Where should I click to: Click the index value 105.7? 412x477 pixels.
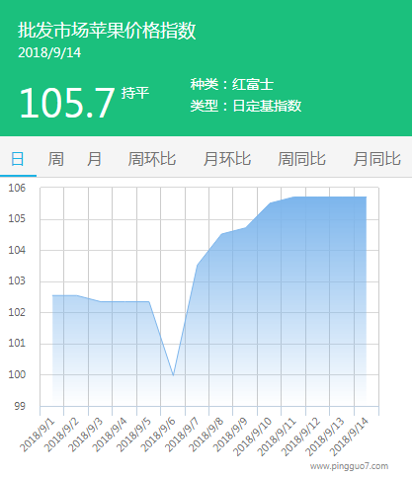click(67, 103)
